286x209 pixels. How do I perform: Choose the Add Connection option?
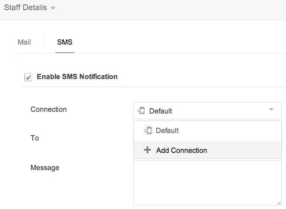click(182, 150)
